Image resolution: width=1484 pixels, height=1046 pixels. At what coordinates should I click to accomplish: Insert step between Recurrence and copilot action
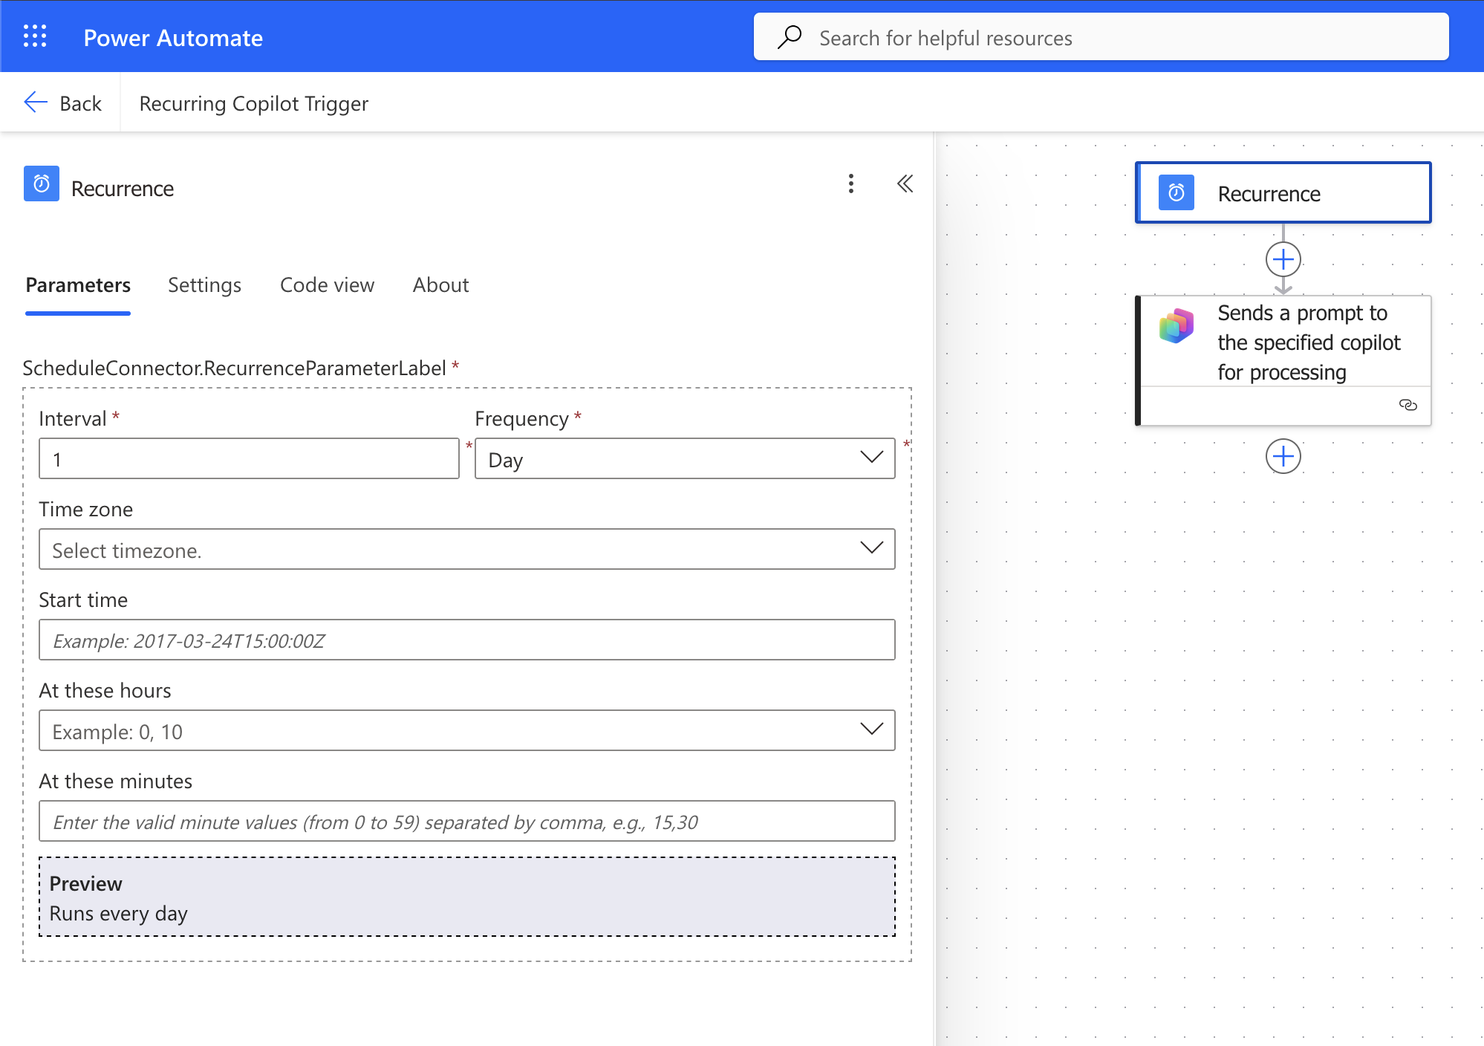pos(1283,259)
